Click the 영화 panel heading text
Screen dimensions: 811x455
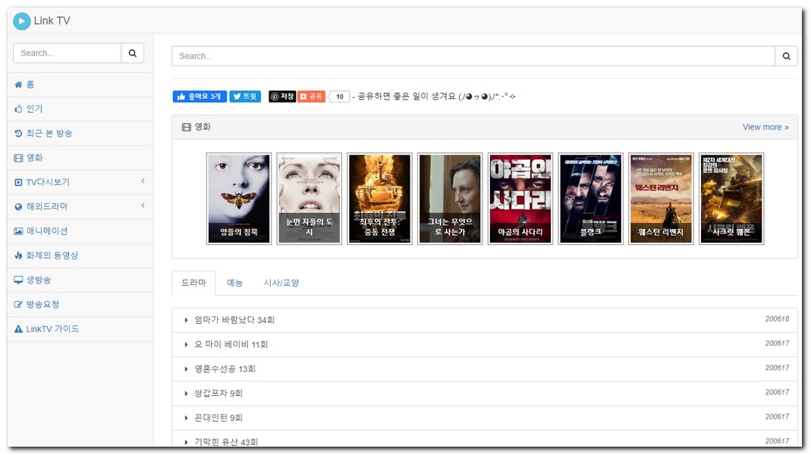[x=203, y=127]
